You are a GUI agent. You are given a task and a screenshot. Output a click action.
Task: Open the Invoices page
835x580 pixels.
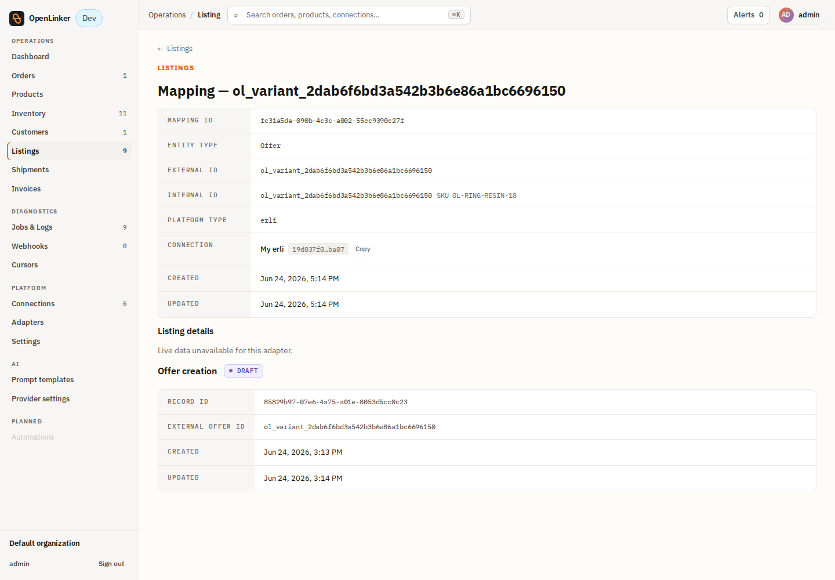click(x=69, y=189)
